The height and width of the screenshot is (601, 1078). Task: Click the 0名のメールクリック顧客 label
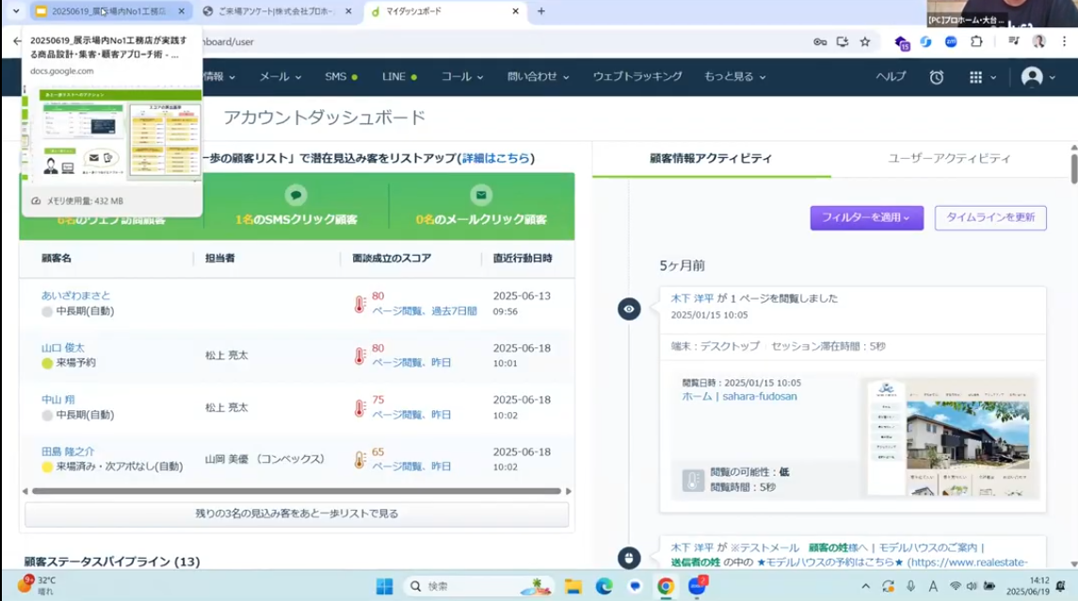(x=481, y=220)
